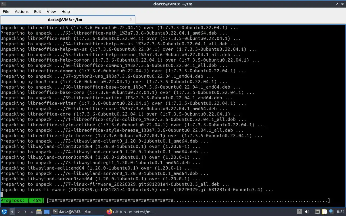Viewport: 346px width, 216px height.
Task: Minimize the terminal window
Action: point(332,4)
